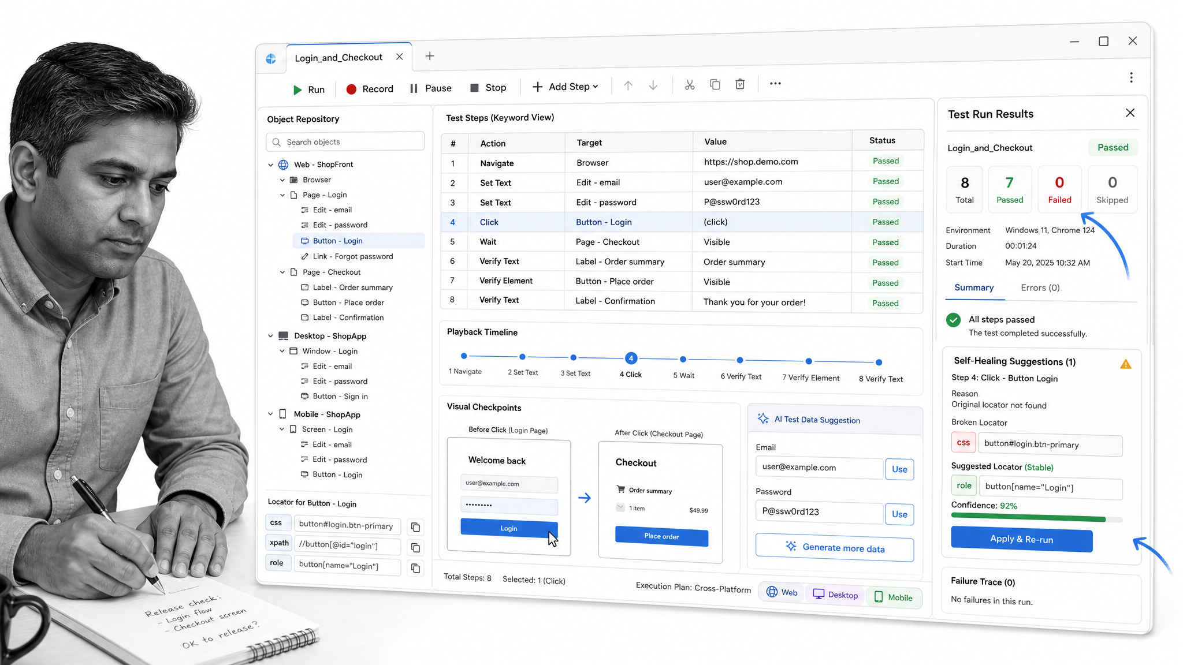This screenshot has height=665, width=1183.
Task: Click the All steps passed green checkmark
Action: click(x=953, y=320)
